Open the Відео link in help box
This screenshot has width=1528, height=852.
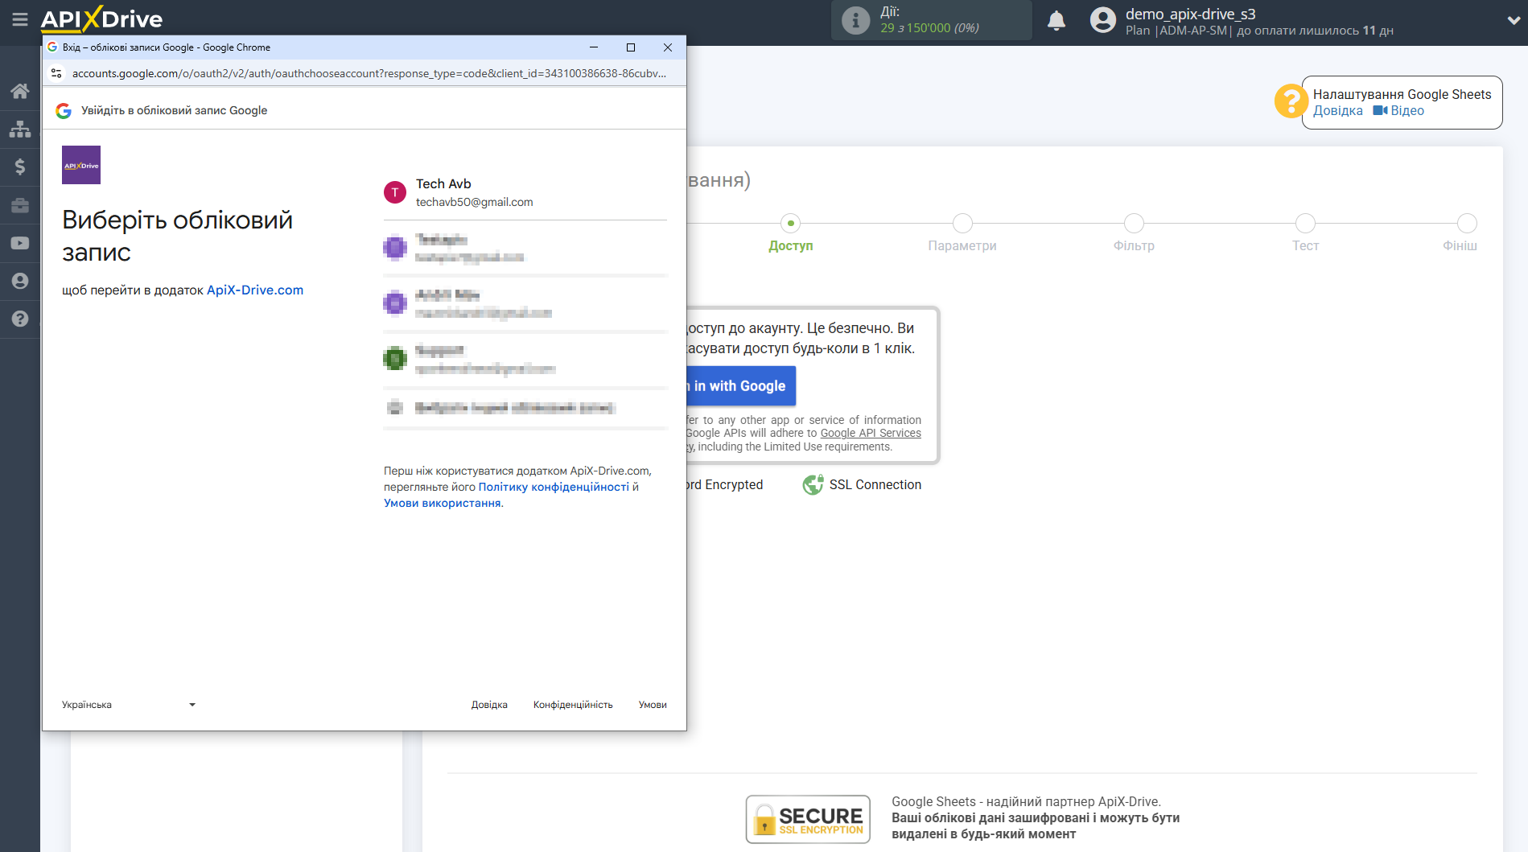pos(1398,111)
